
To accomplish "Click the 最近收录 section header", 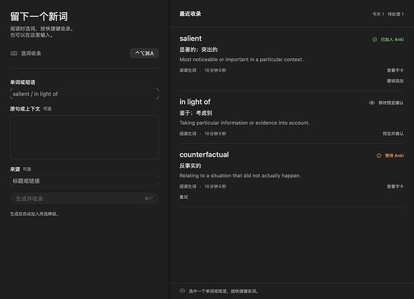I will point(190,14).
